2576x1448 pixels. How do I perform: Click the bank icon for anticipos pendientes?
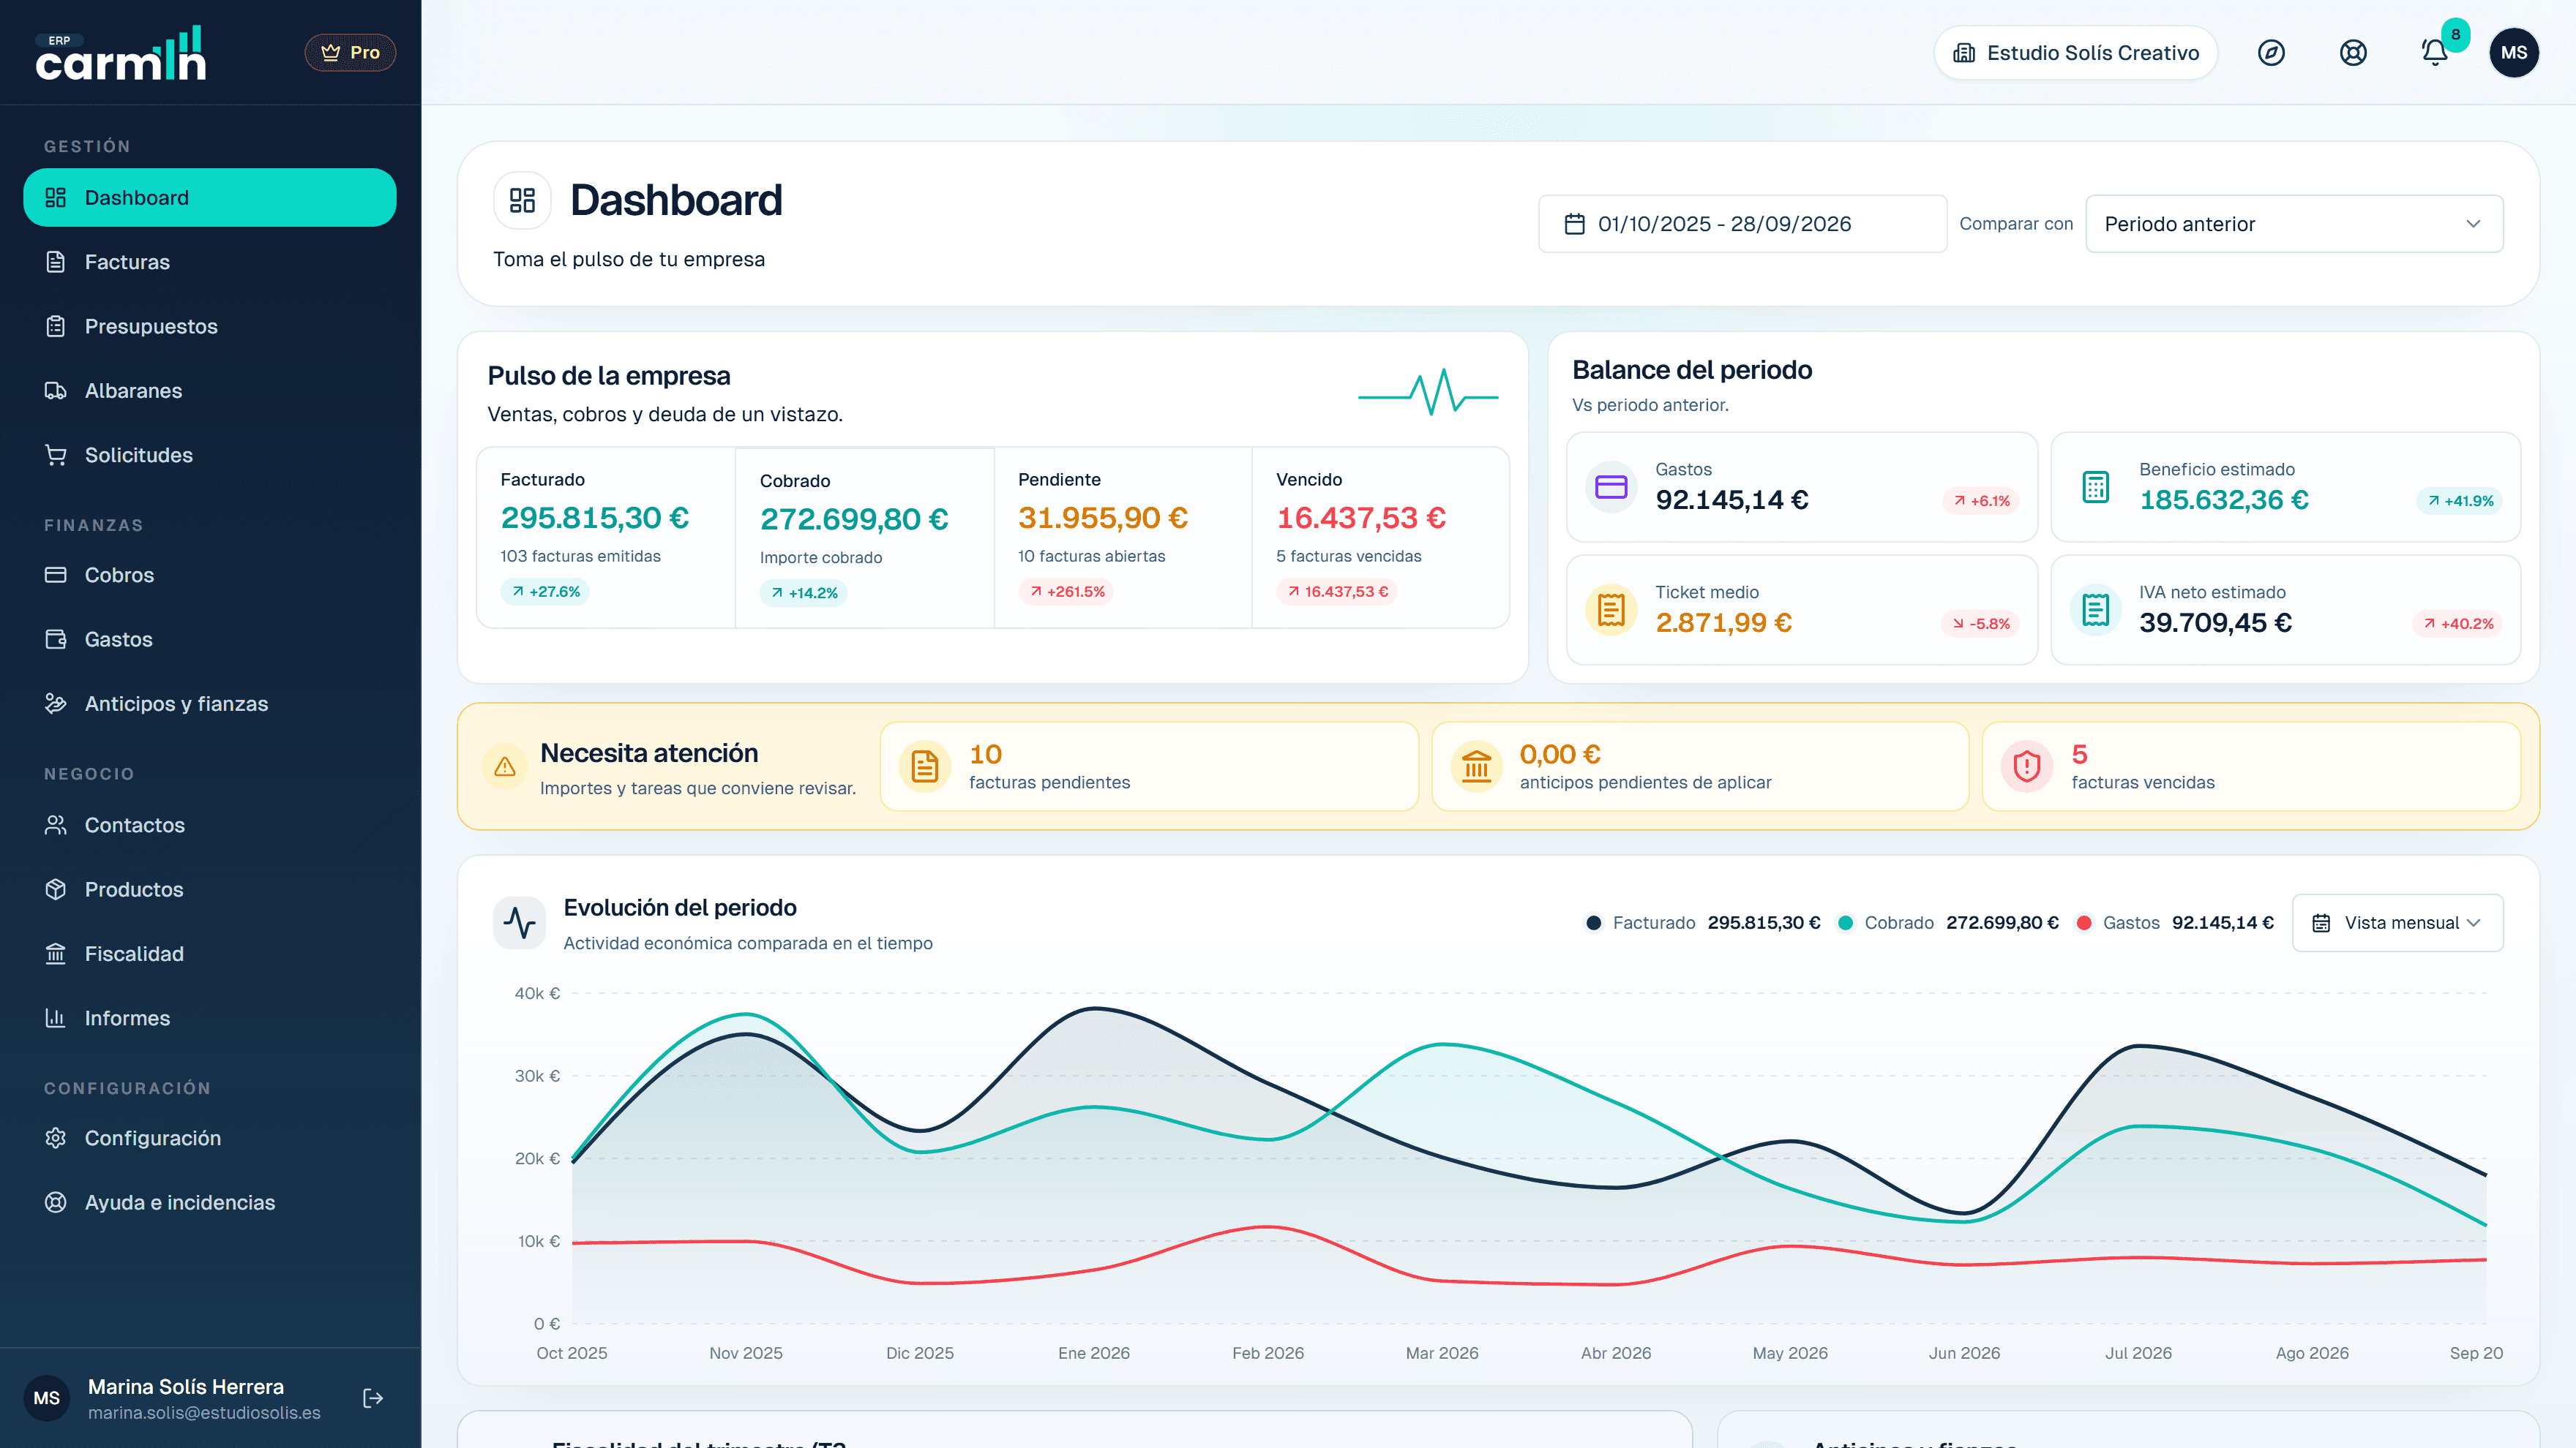click(x=1476, y=766)
